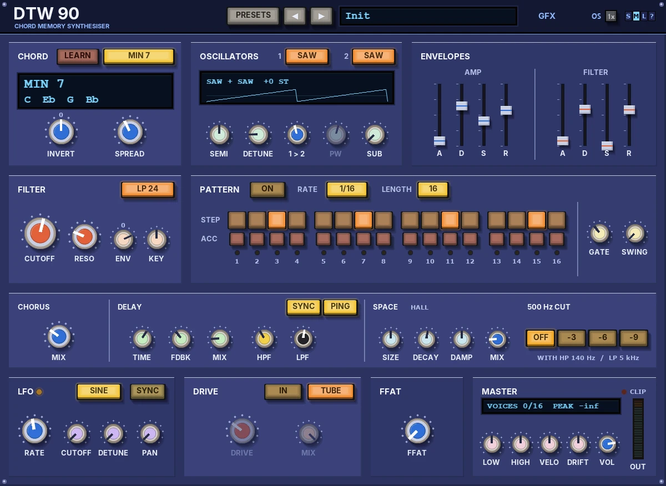
Task: Click the FFAT knob
Action: click(417, 431)
